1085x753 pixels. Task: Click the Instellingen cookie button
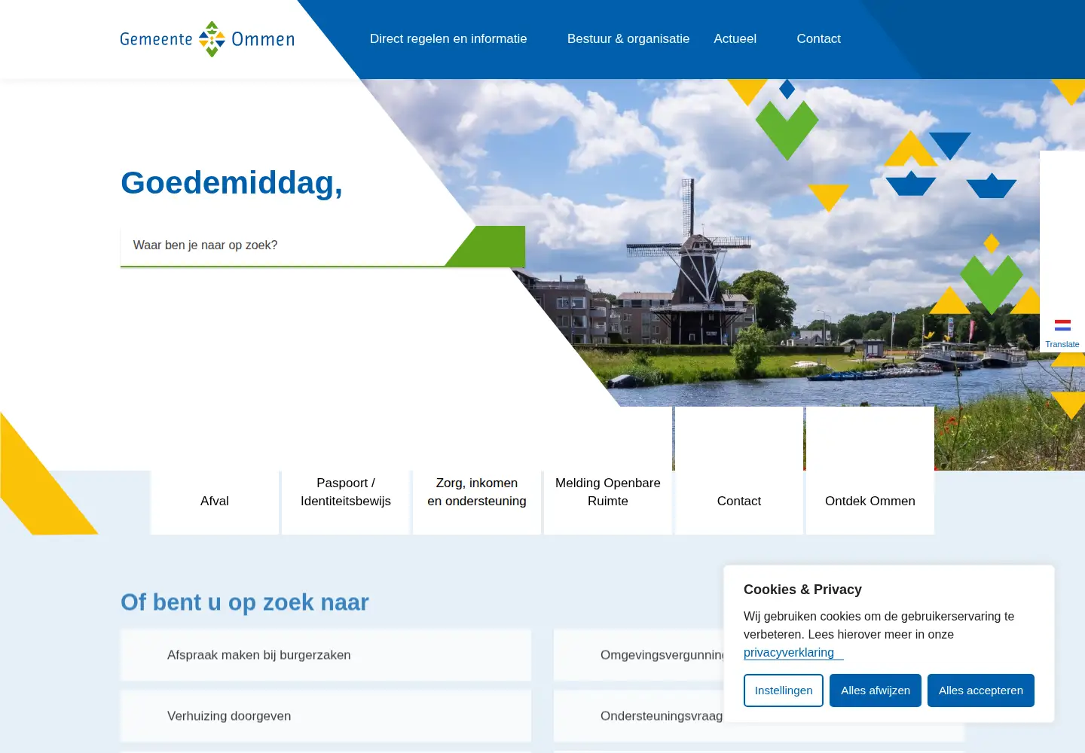pos(784,691)
